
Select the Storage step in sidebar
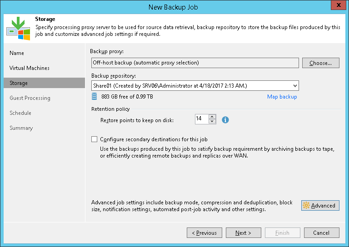point(19,83)
